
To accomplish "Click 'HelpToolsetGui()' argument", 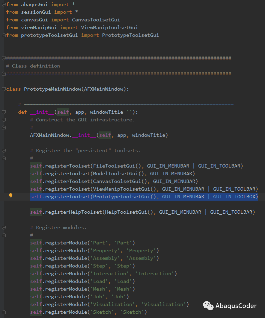I will click(129, 212).
